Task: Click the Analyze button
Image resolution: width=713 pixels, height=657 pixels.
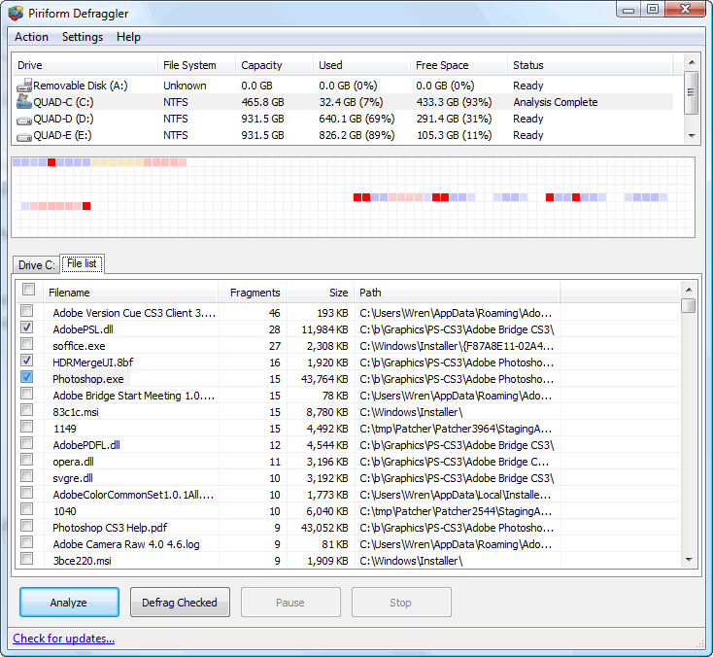Action: (x=69, y=603)
